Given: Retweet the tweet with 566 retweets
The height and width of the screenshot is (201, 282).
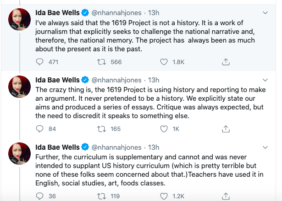Looking at the screenshot, I should 101,62.
